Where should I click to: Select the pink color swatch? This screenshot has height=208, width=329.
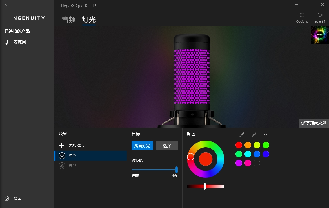pyautogui.click(x=248, y=163)
